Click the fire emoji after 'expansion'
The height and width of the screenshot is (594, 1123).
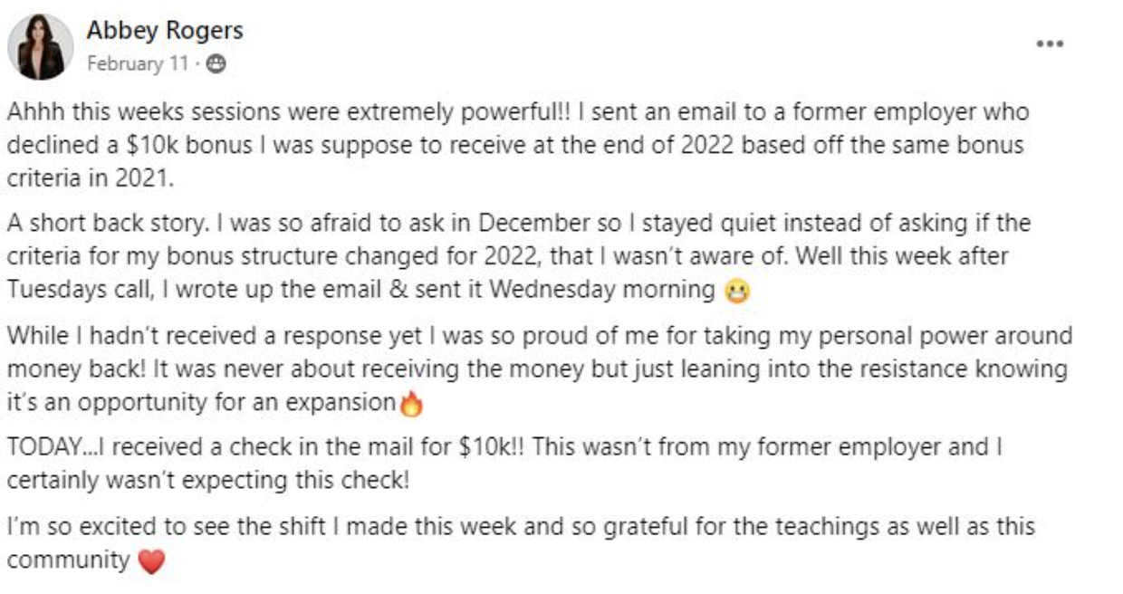pos(411,404)
